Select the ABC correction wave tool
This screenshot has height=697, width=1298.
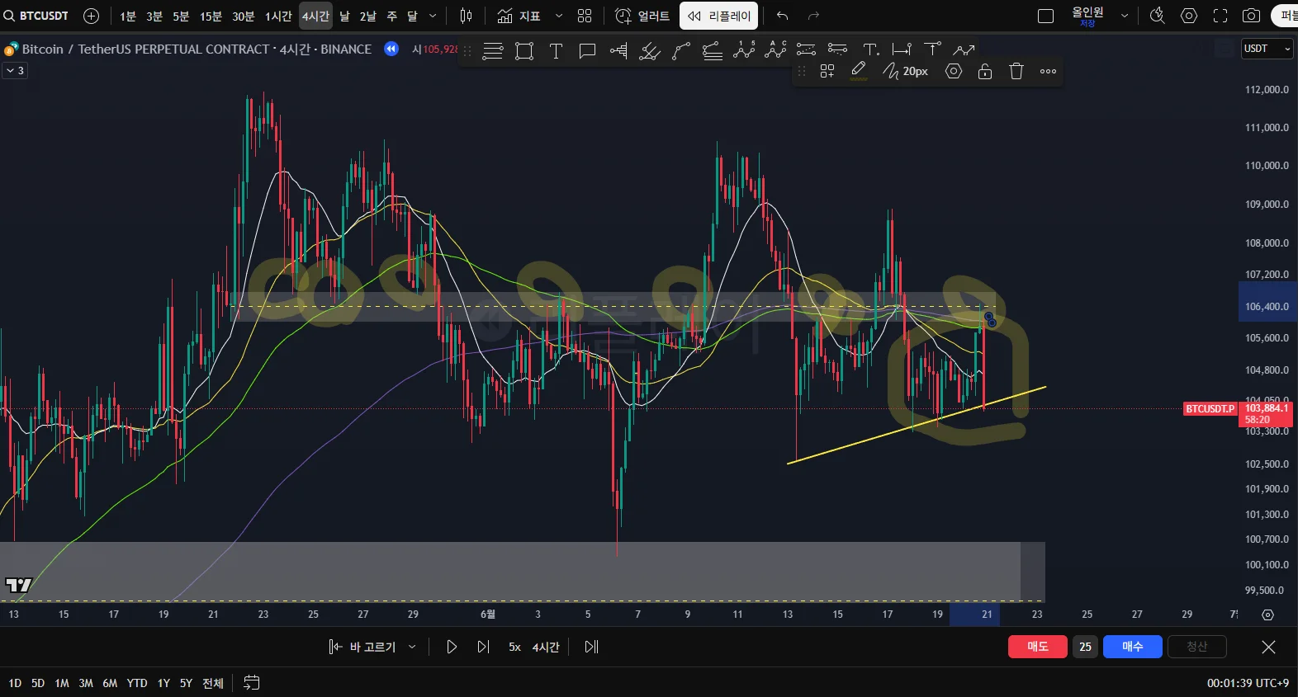click(x=775, y=51)
